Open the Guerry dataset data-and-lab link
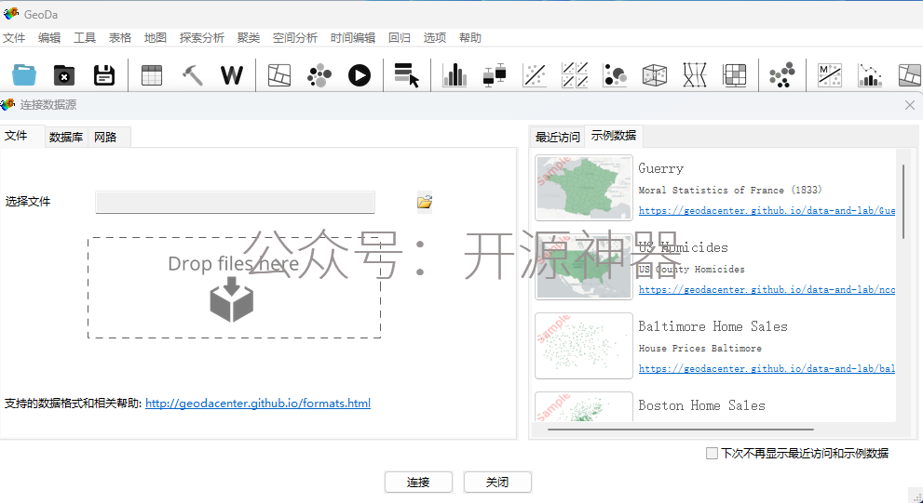Viewport: 923px width, 503px height. point(767,210)
